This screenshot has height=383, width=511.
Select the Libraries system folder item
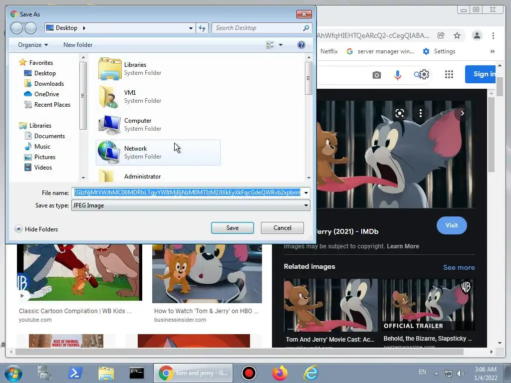[x=158, y=69]
